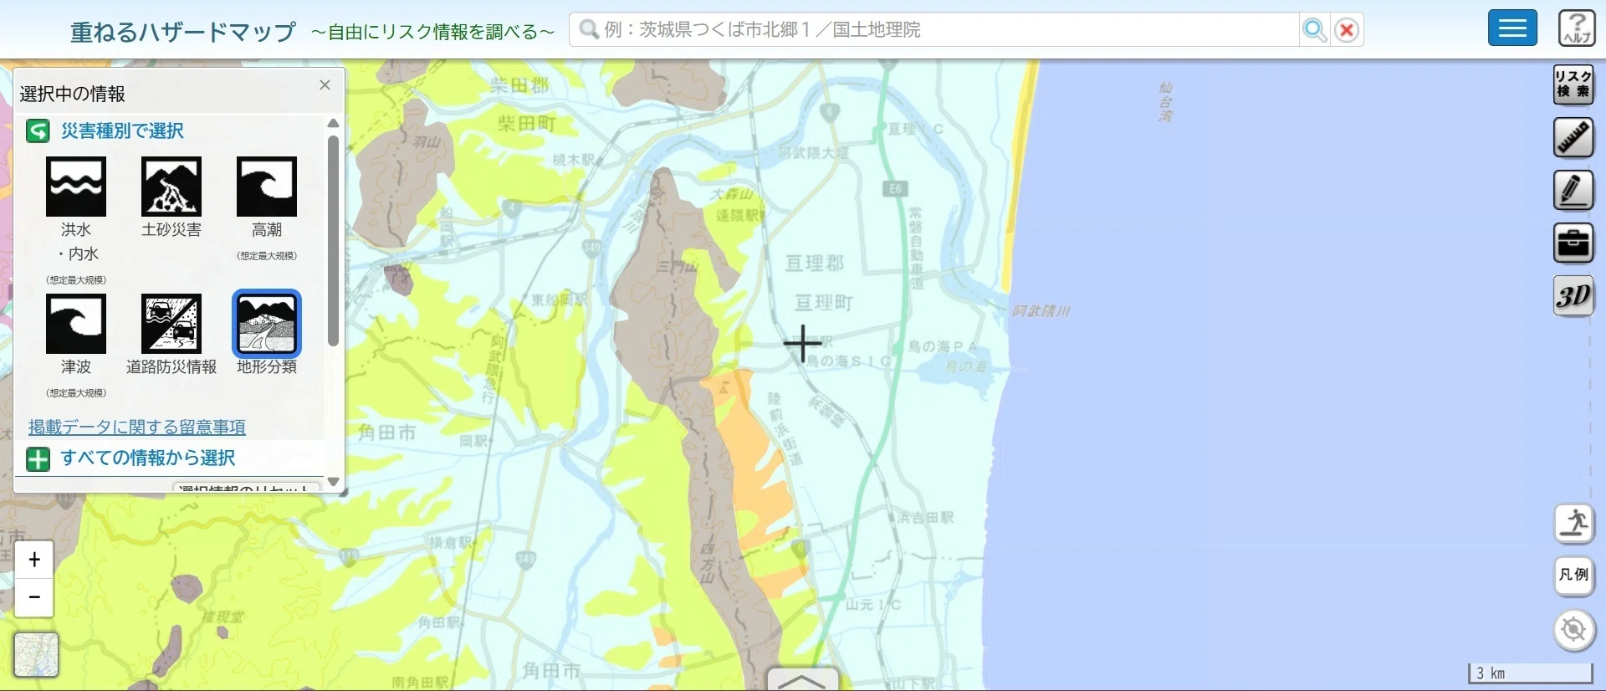Click the 重ねるハザードマップ site title
1606x691 pixels.
[183, 32]
